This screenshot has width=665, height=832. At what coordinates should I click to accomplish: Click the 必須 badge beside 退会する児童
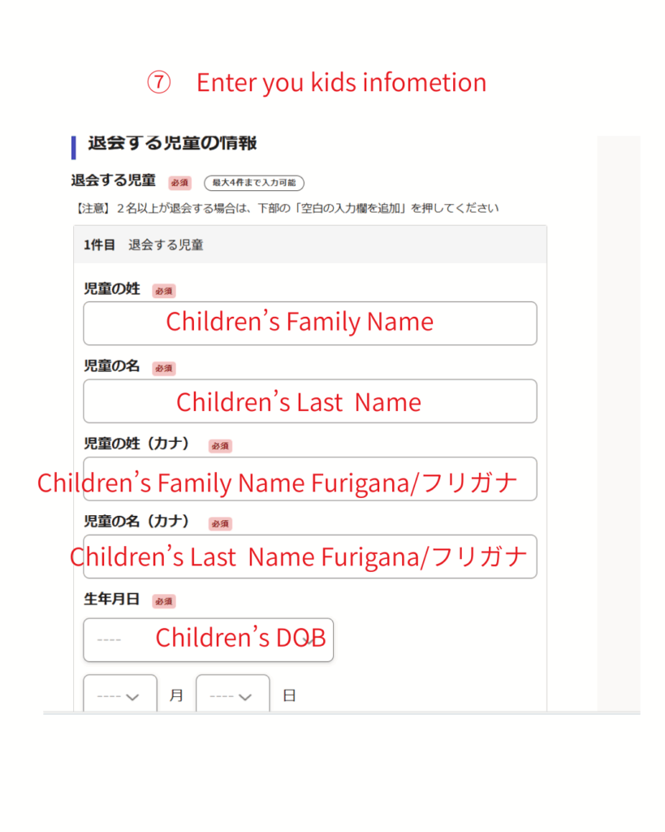[179, 183]
